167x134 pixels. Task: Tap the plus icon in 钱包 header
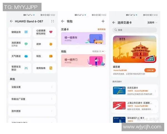(103, 21)
